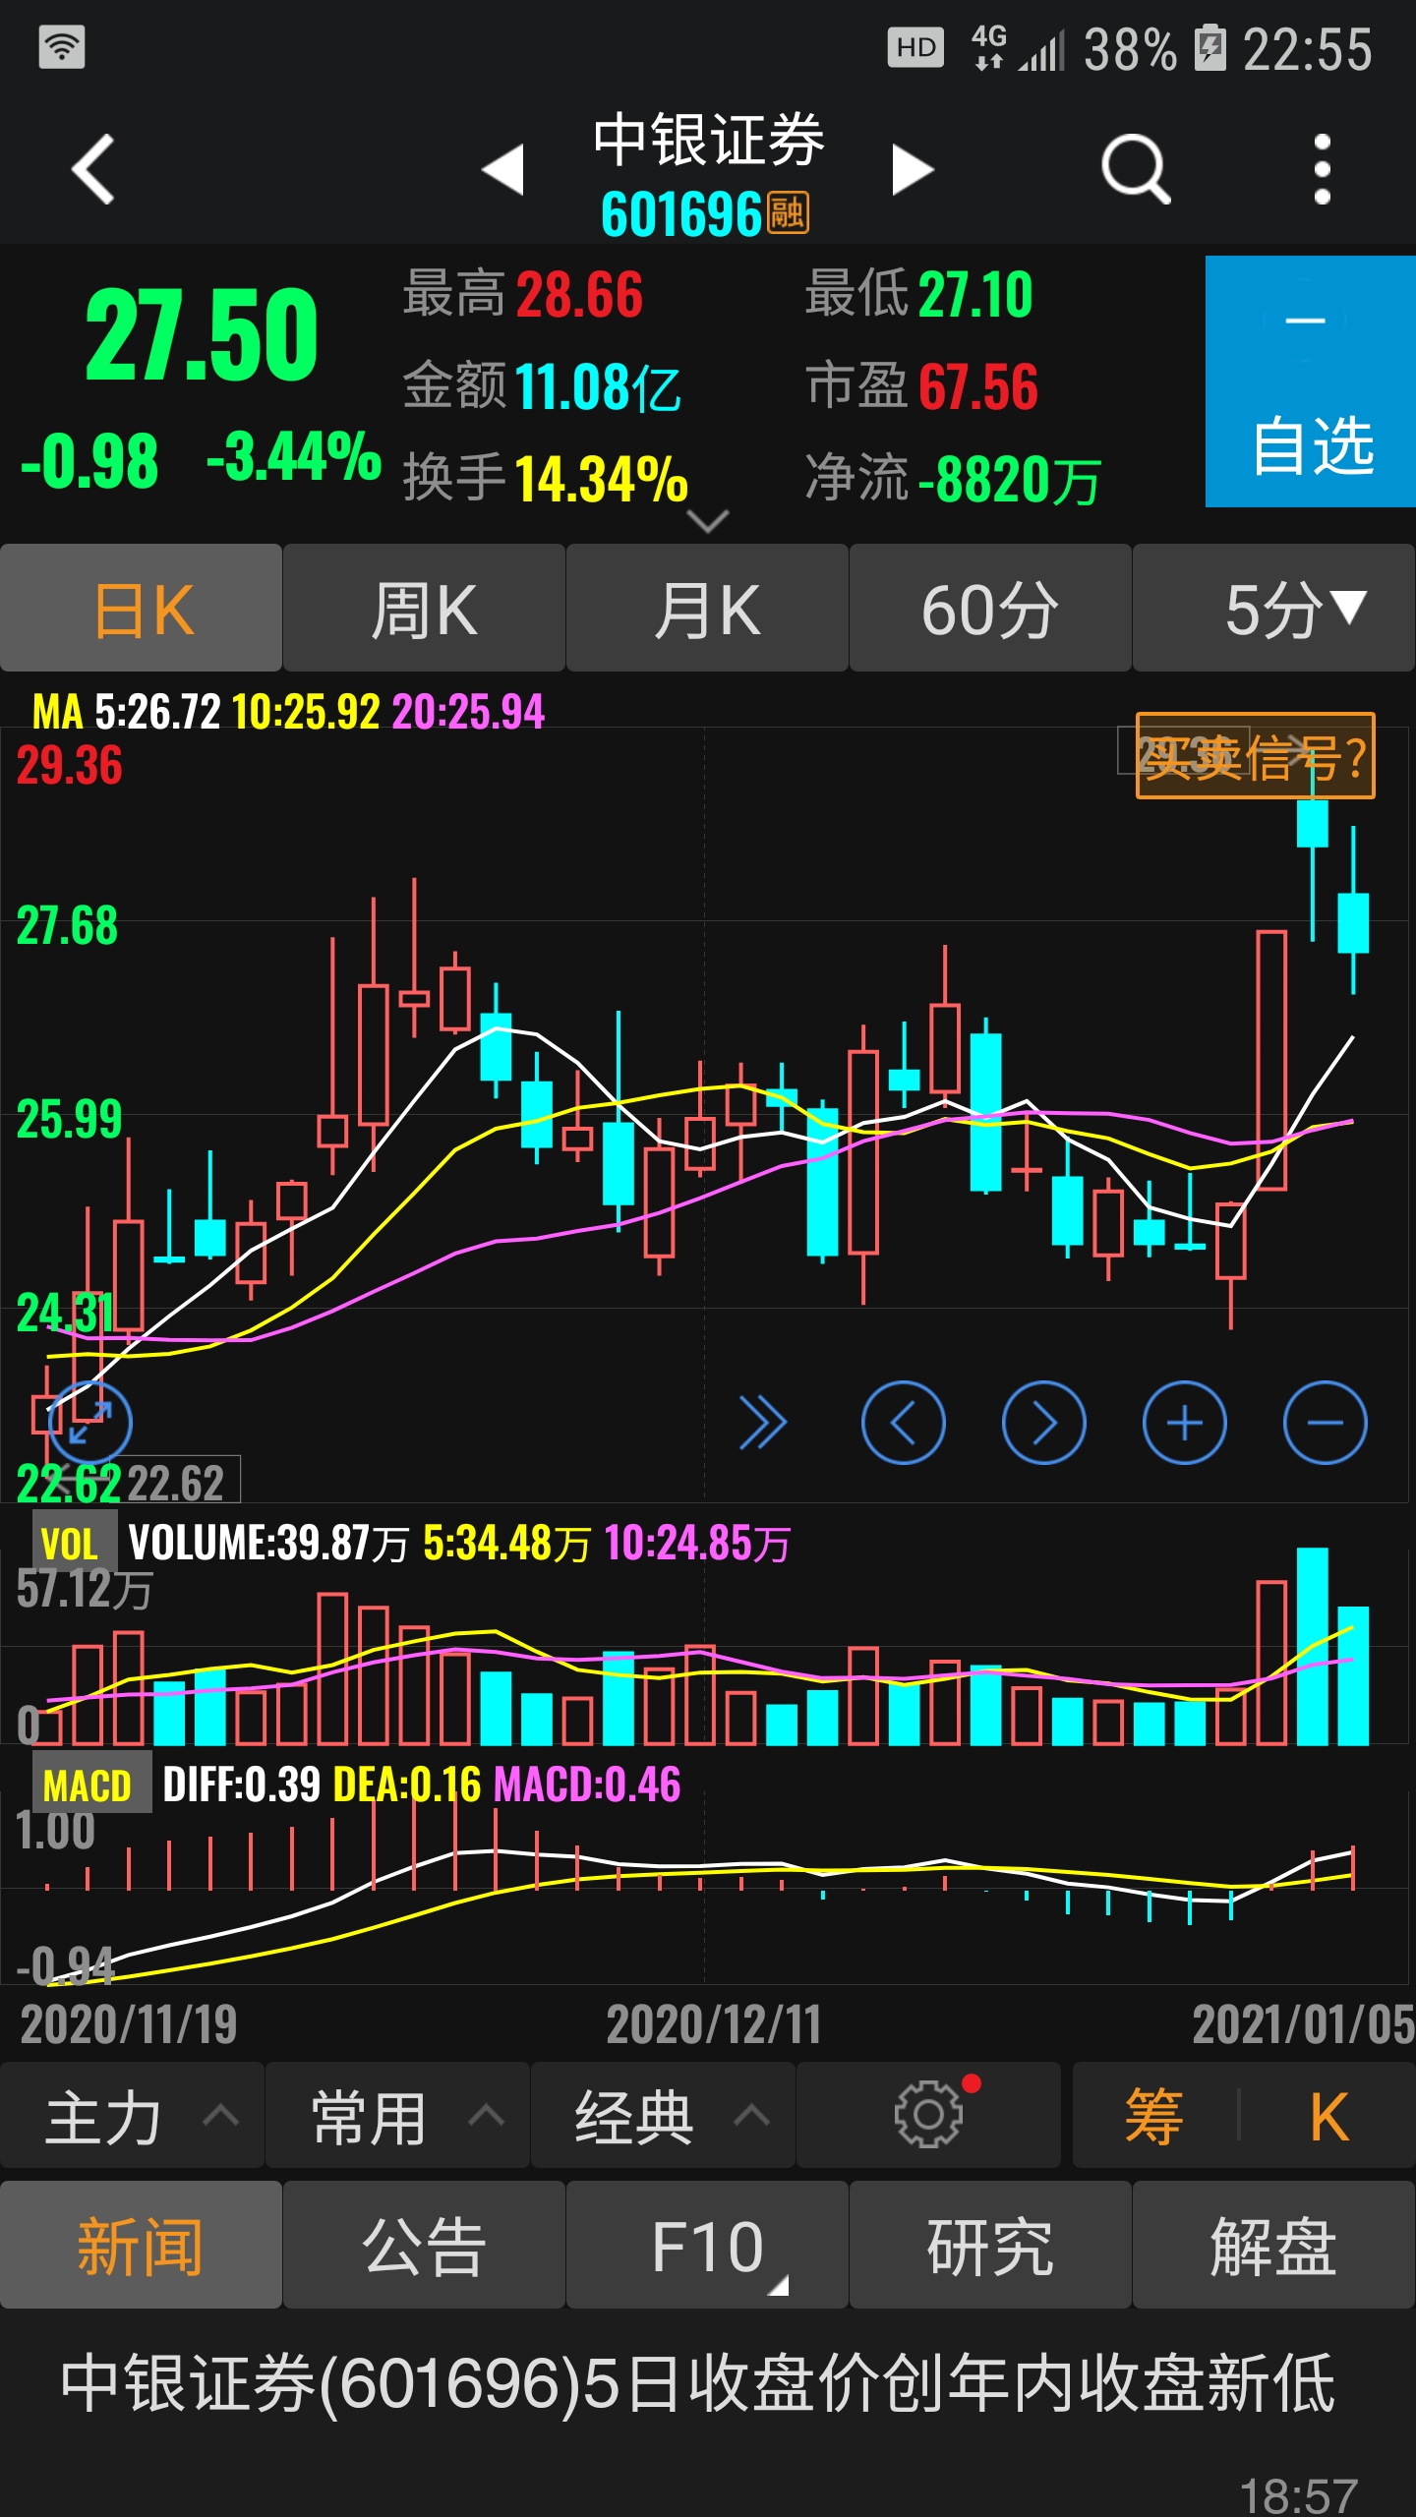Expand quote details chevron below stats
This screenshot has width=1416, height=2517.
708,520
